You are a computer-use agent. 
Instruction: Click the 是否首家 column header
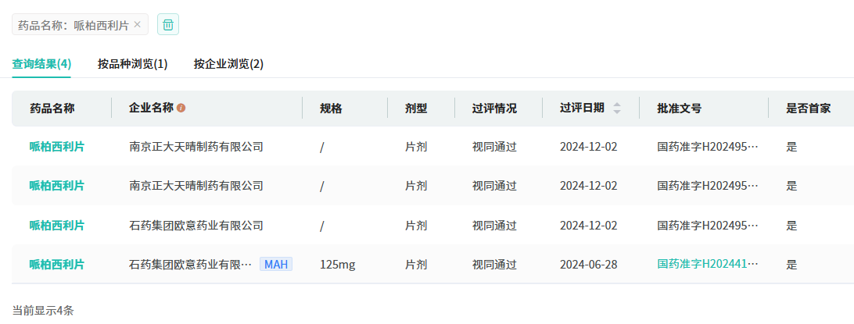pos(808,109)
